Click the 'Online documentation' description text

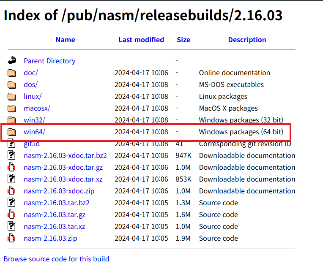click(x=234, y=73)
